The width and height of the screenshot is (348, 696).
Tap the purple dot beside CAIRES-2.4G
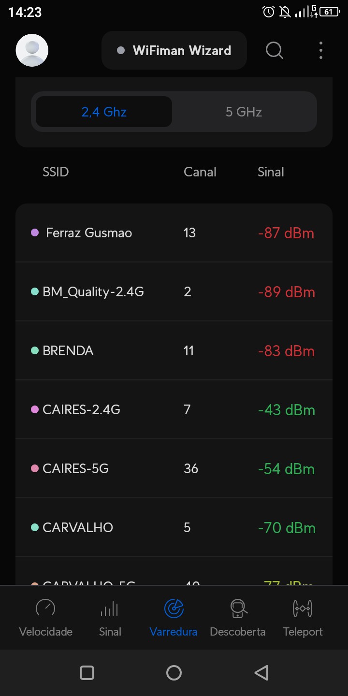tap(35, 410)
